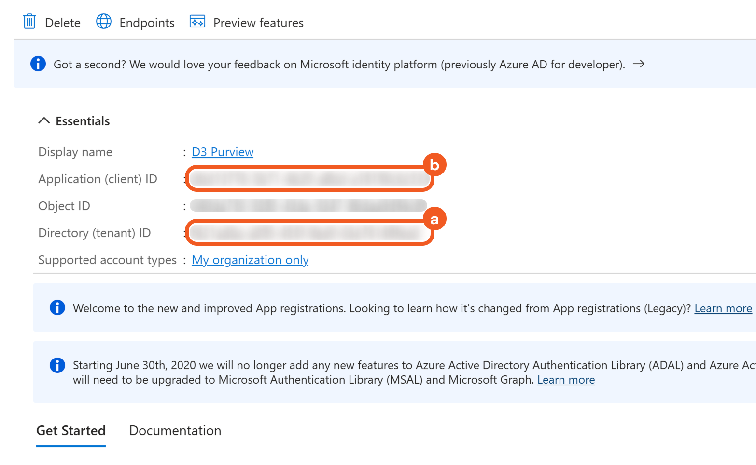Click the My organization only link
This screenshot has height=465, width=756.
[x=250, y=260]
